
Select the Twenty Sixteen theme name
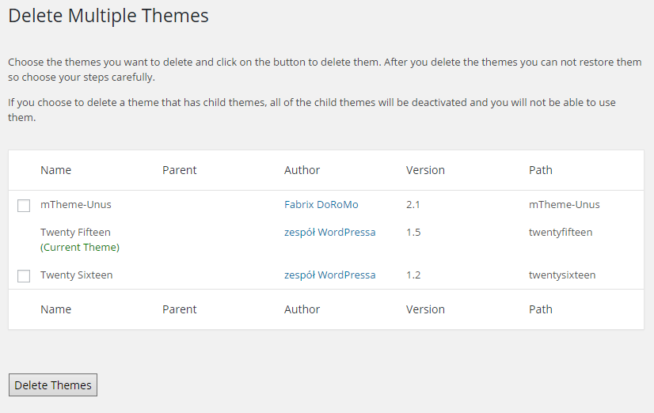76,275
